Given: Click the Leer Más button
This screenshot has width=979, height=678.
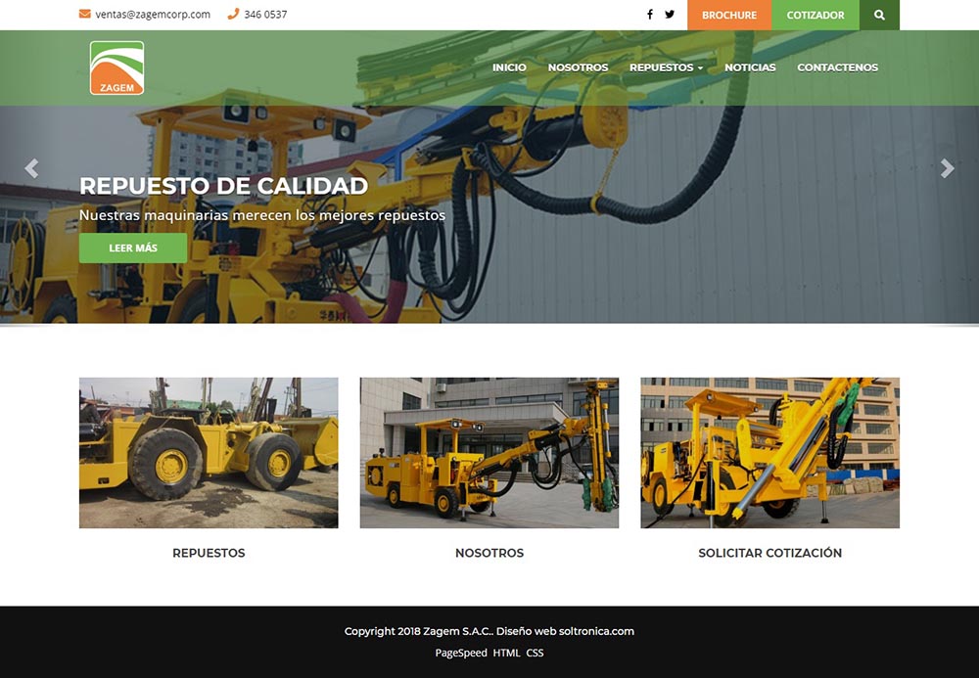Looking at the screenshot, I should (133, 249).
